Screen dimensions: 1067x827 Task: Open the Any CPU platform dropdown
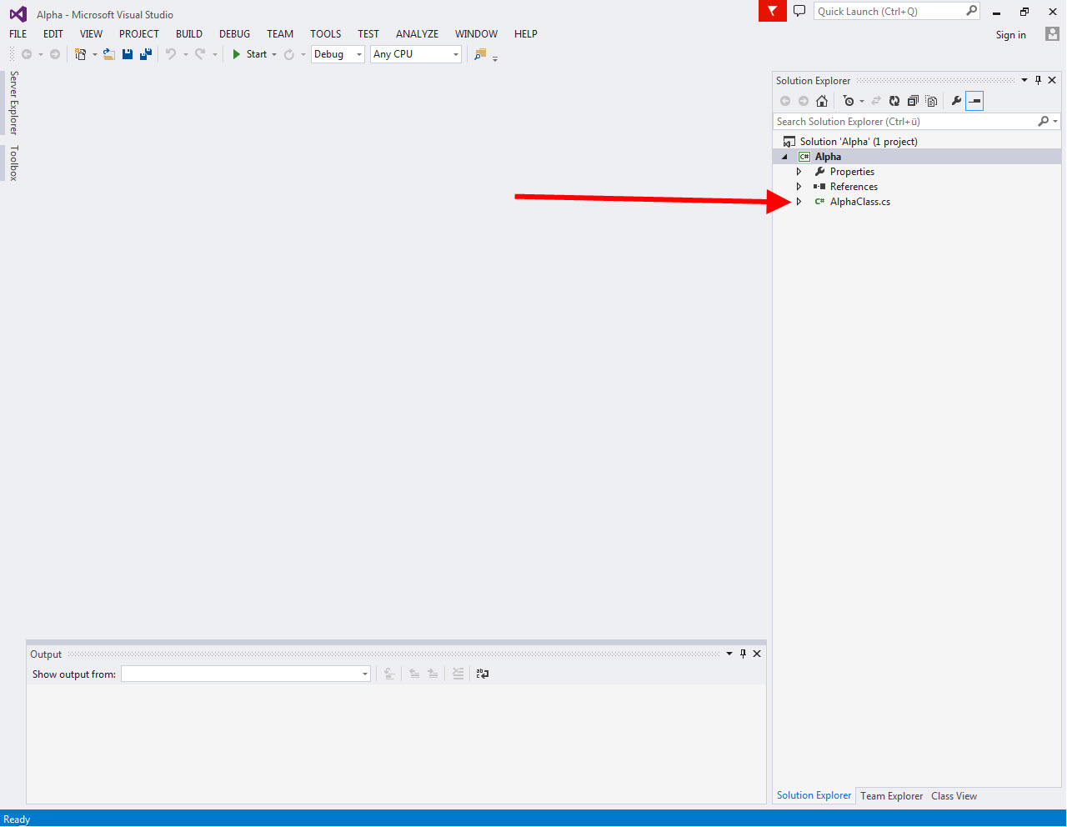(416, 54)
